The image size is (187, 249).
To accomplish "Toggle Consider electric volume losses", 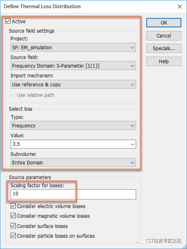I will point(13,206).
